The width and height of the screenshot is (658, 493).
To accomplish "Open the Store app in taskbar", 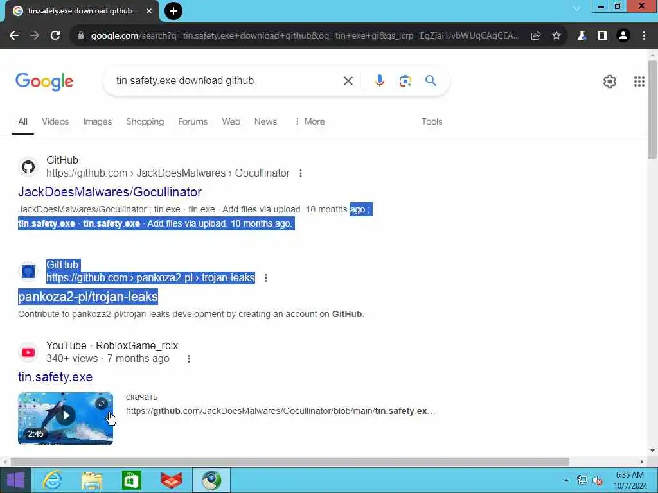I will (x=131, y=480).
